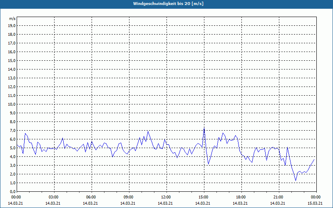Click the '0,0' y-axis origin label

pos(13,192)
